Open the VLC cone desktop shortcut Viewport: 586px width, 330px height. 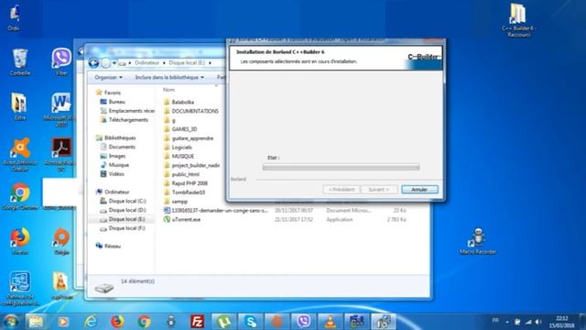pyautogui.click(x=61, y=286)
